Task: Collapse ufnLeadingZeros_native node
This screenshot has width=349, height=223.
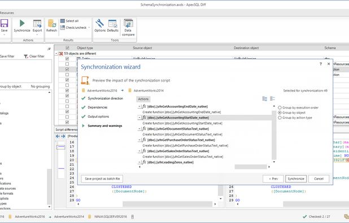Action: (x=139, y=162)
